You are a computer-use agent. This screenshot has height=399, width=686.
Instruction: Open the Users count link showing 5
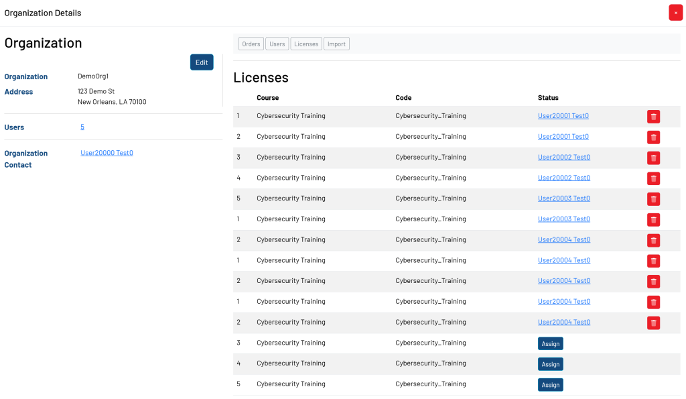click(82, 127)
